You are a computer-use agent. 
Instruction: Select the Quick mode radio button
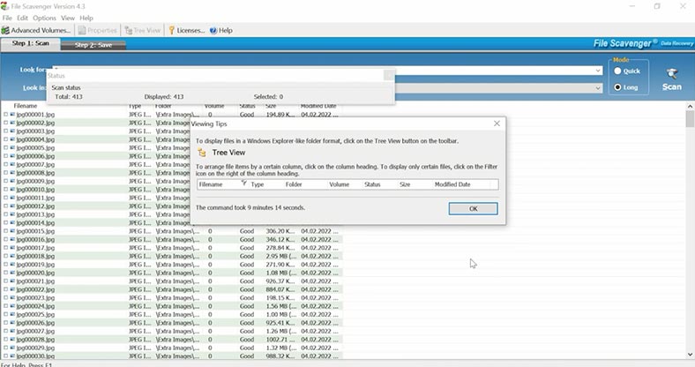618,71
